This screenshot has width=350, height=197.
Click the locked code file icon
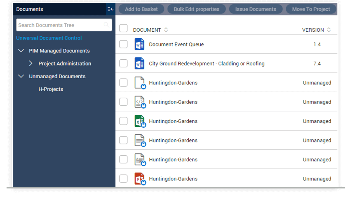pyautogui.click(x=139, y=102)
